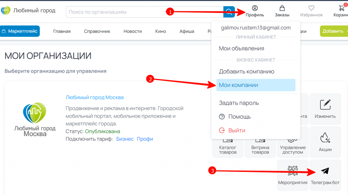Open the Справочник section

97,31
